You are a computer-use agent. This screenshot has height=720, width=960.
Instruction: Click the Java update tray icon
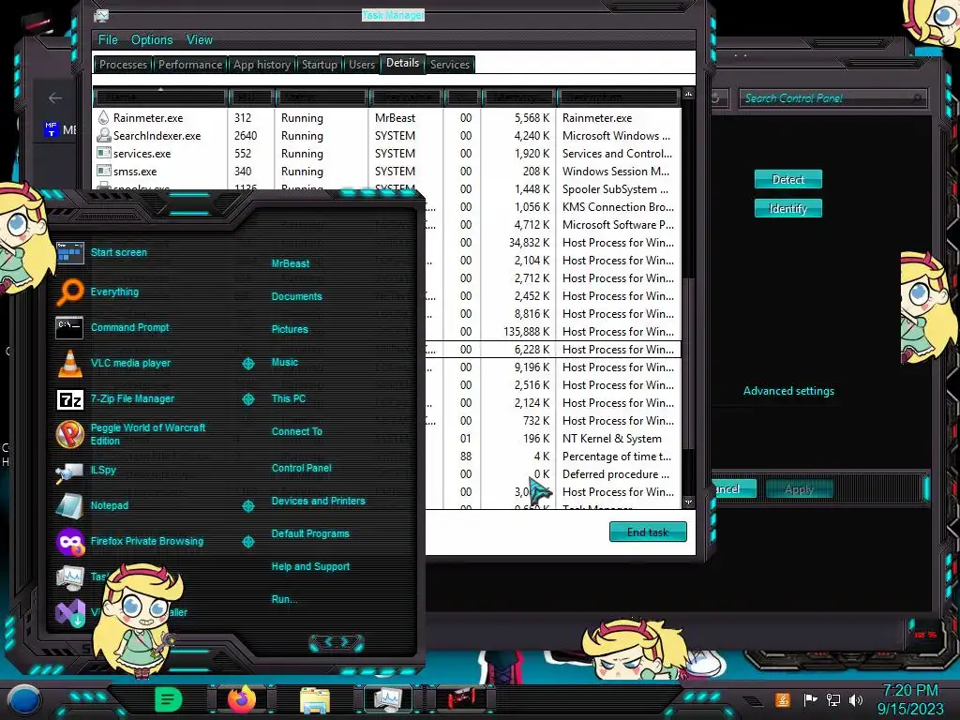click(783, 699)
